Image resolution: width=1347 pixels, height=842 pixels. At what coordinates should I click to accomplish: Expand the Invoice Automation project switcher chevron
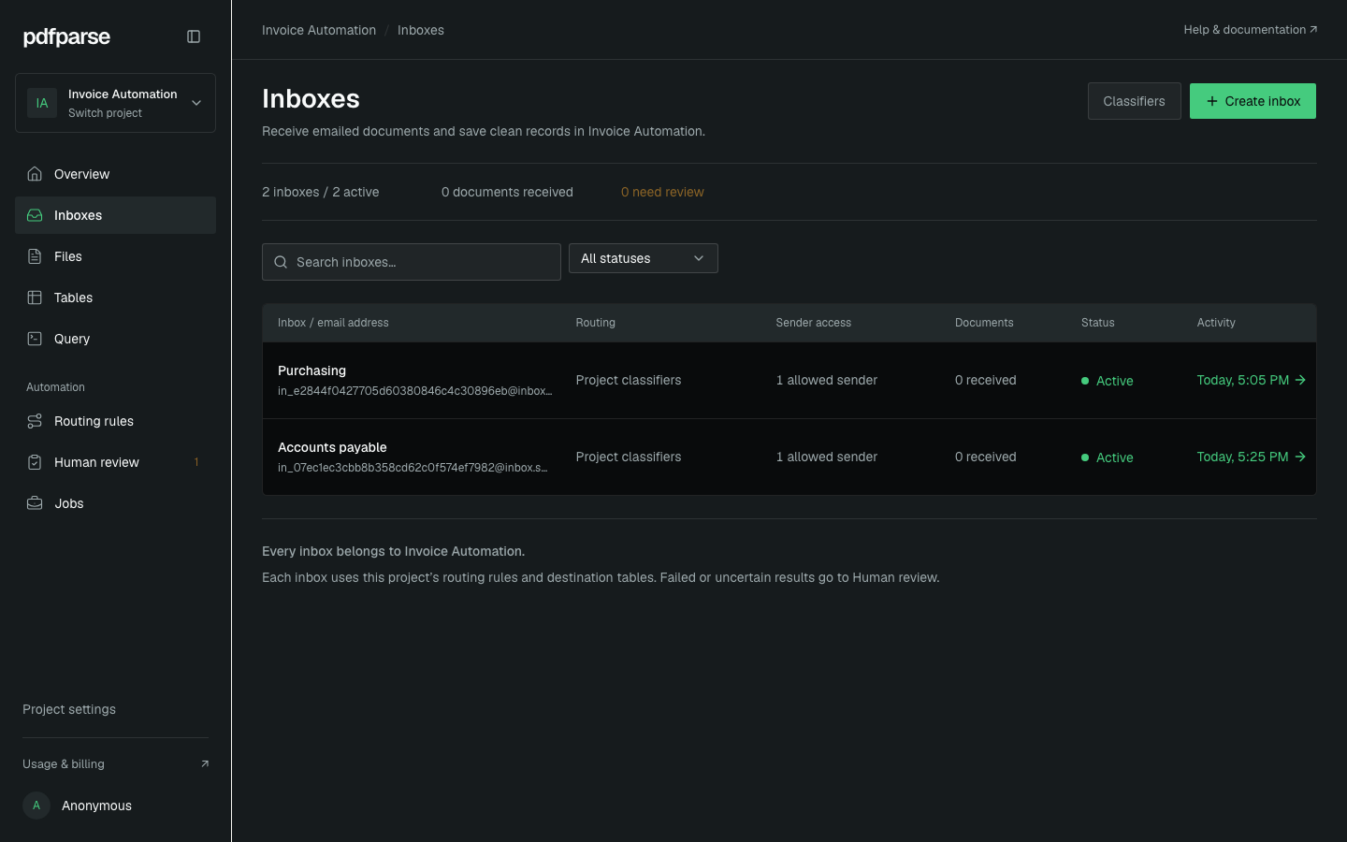point(196,103)
